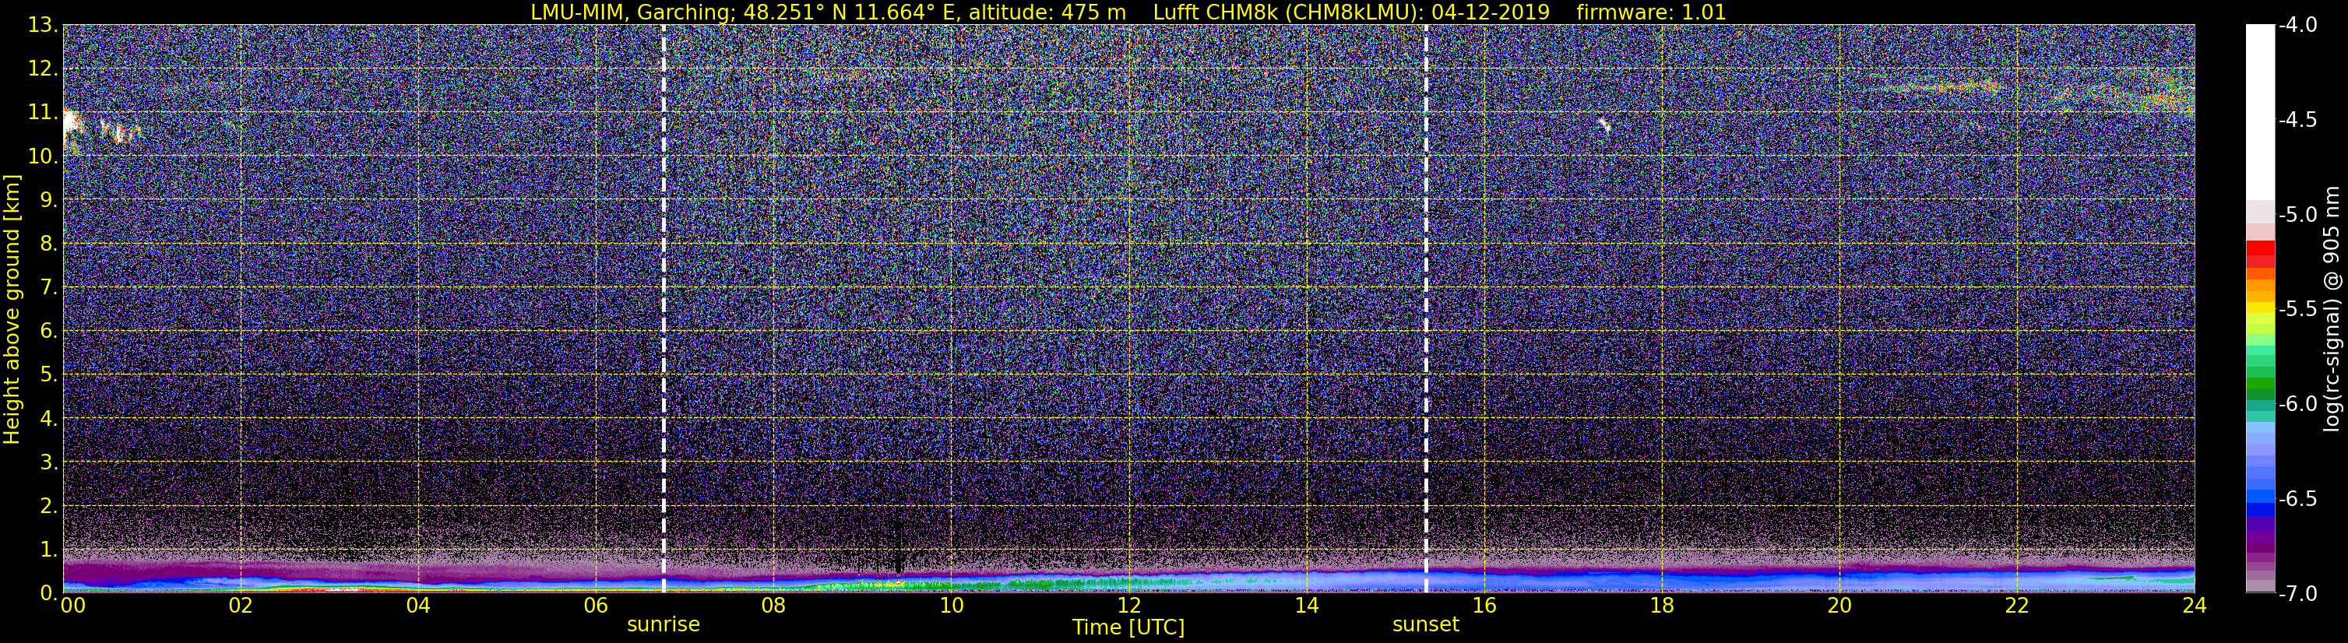This screenshot has width=2348, height=643.
Task: Click the colorbar tick label '-4.0'
Action: point(2298,26)
